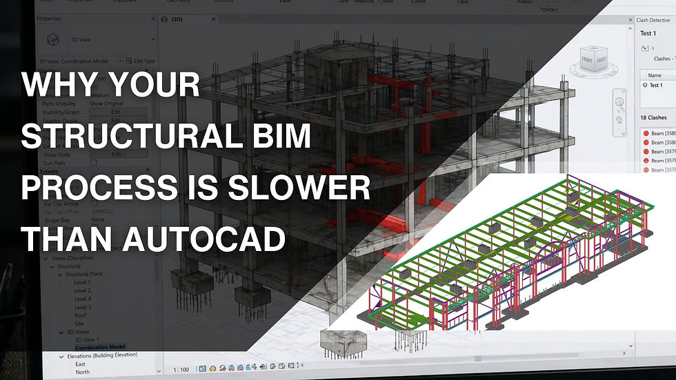Collapse the 3D Views tree node
The height and width of the screenshot is (380, 676).
point(61,332)
